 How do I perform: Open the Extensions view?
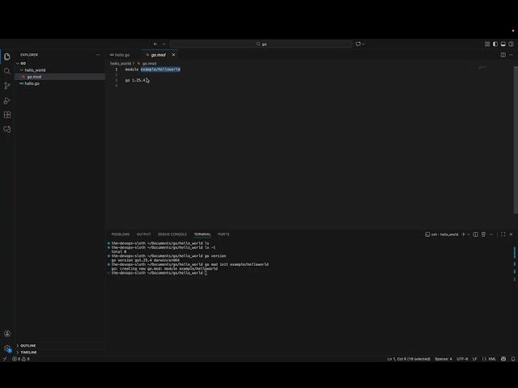pos(7,115)
